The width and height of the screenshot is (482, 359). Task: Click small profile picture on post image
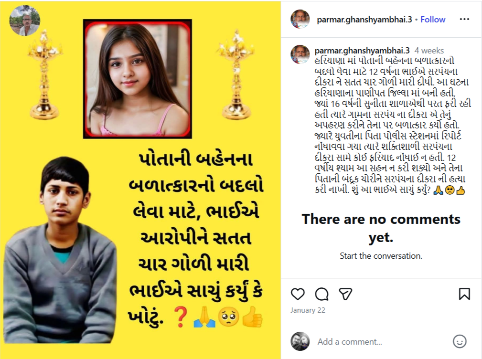tap(25, 21)
